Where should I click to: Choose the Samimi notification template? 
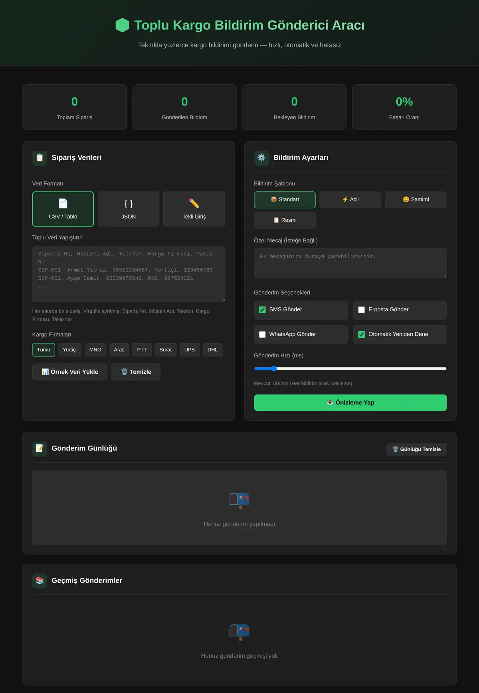click(x=416, y=200)
